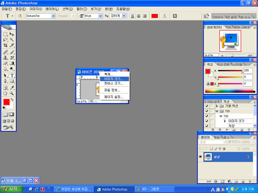Open the 강하게 anti-aliasing dropdown

click(124, 16)
